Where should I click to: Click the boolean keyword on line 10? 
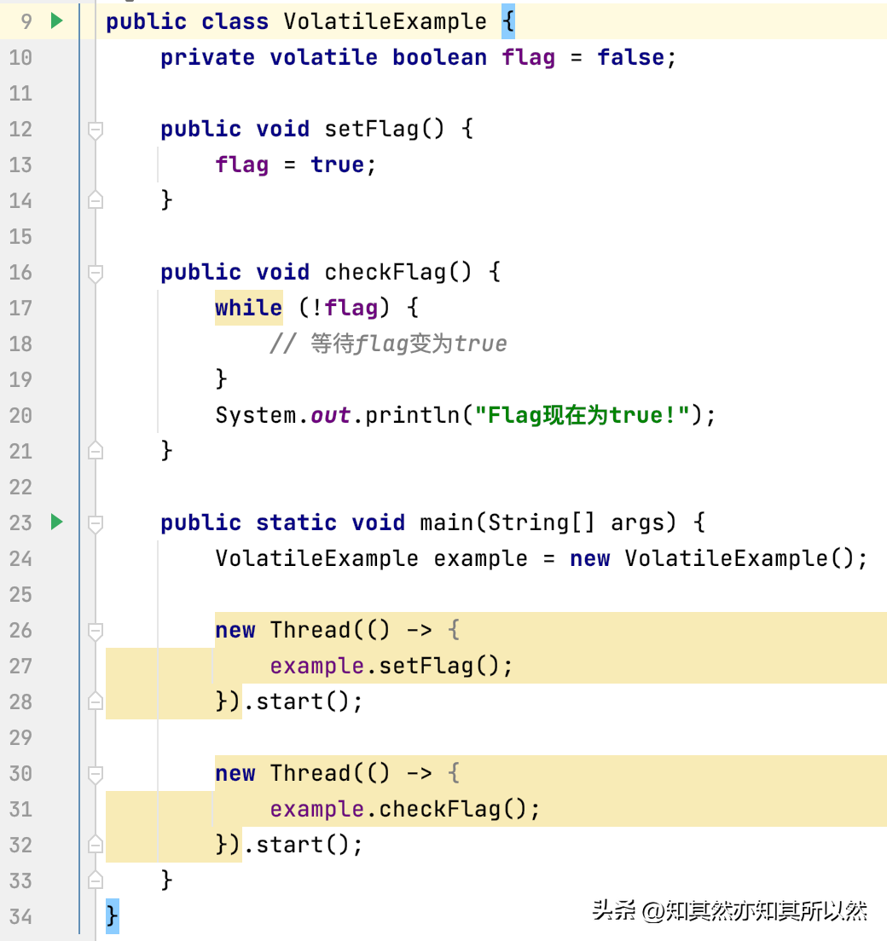click(439, 58)
